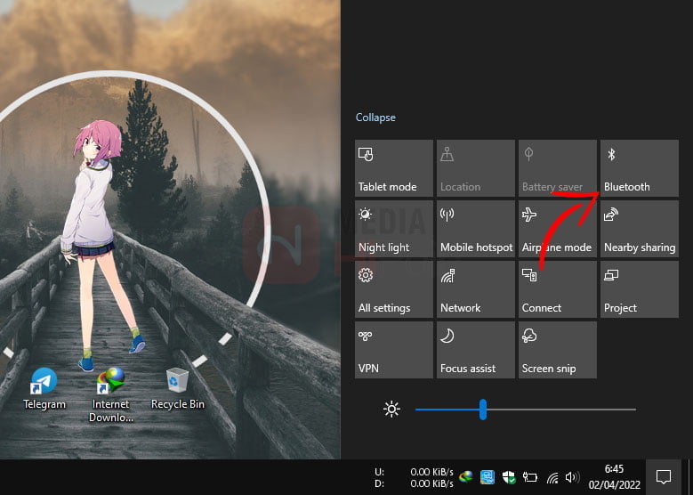The width and height of the screenshot is (693, 495).
Task: Enable Night light tile
Action: coord(394,229)
